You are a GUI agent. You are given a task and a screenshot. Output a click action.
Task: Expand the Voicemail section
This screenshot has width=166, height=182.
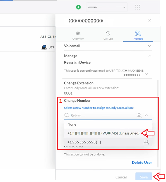click(108, 46)
